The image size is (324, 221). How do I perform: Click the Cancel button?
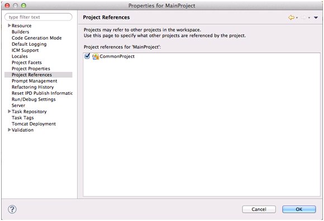[259, 209]
